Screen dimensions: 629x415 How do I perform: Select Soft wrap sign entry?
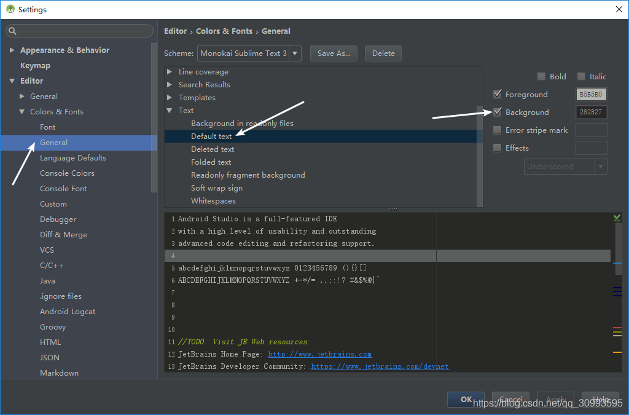217,188
